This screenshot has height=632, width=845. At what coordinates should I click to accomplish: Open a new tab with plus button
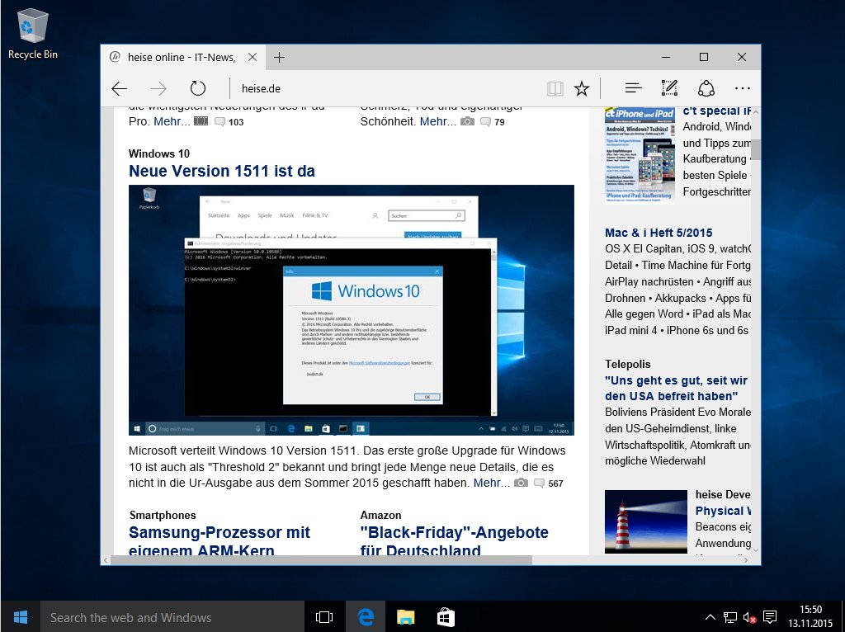pyautogui.click(x=279, y=57)
